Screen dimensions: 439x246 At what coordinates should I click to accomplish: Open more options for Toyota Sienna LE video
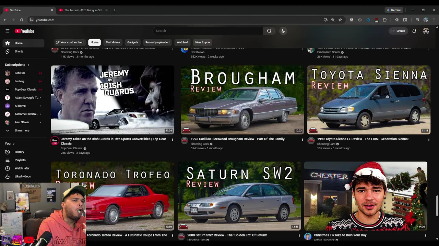(429, 139)
